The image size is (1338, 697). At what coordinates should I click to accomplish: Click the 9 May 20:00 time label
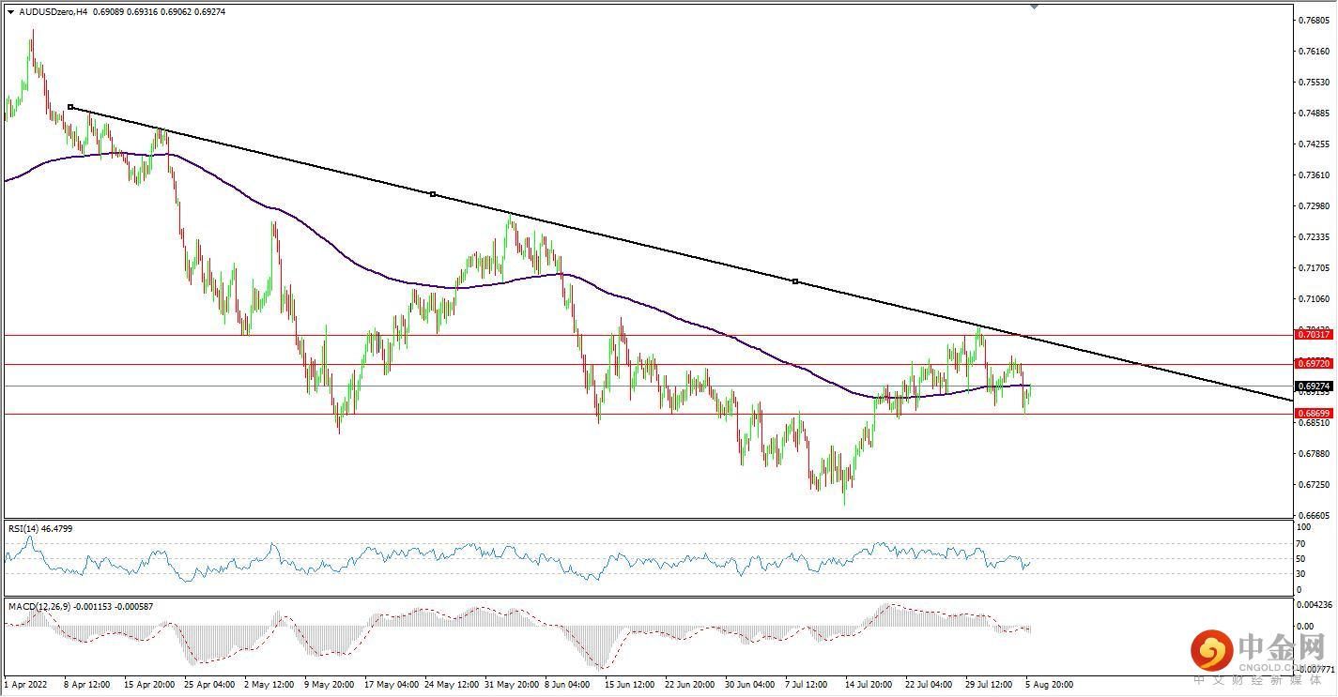(330, 685)
